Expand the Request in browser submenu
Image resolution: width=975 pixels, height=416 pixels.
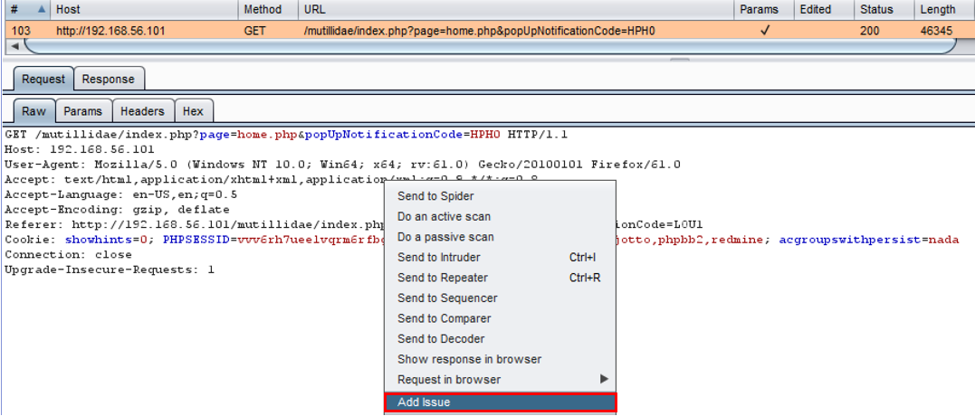click(500, 379)
